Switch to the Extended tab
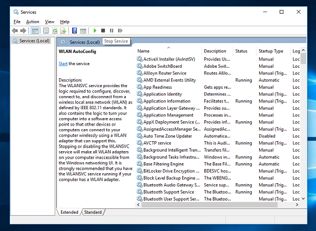Screen dimensions: 316x231 (x=70, y=212)
